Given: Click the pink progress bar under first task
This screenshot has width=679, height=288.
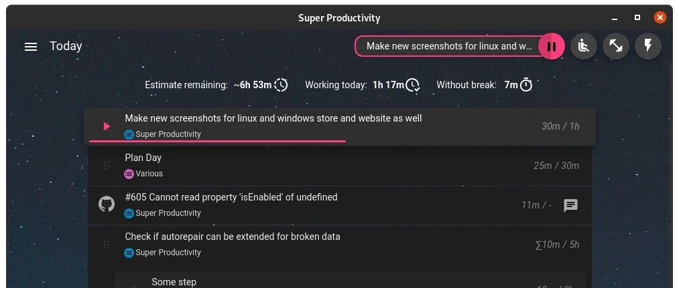Looking at the screenshot, I should pos(217,141).
